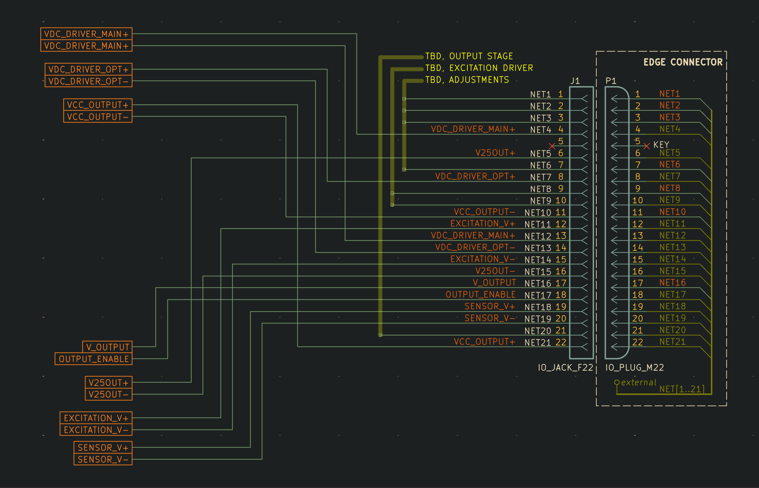This screenshot has width=759, height=488.
Task: Select the IO_PLUG_M22 value text
Action: [x=634, y=367]
